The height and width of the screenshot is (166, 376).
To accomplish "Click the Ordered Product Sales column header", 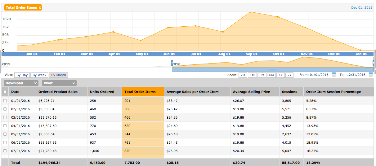I will 58,92.
